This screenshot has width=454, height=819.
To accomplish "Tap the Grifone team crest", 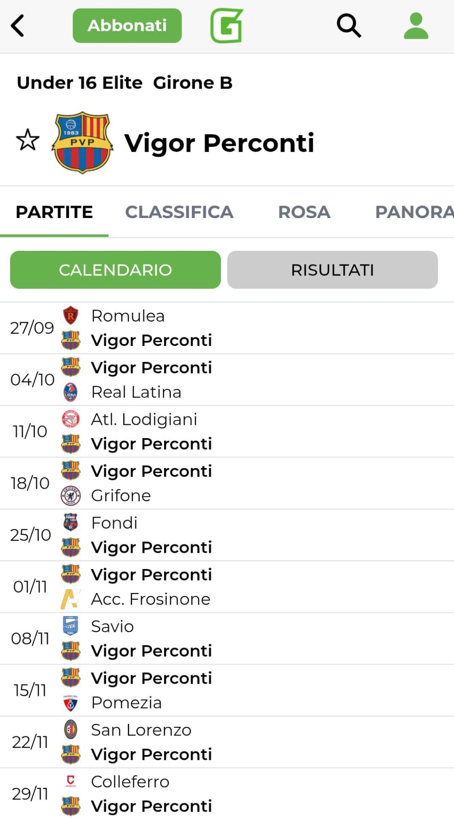I will [x=71, y=496].
